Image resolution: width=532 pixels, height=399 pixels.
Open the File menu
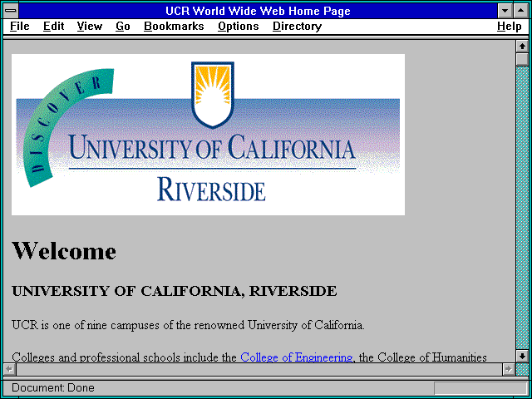point(20,27)
